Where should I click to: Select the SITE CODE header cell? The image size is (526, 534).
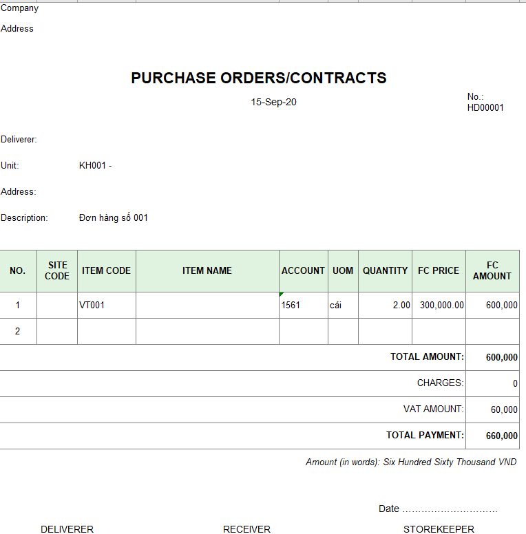pyautogui.click(x=57, y=270)
